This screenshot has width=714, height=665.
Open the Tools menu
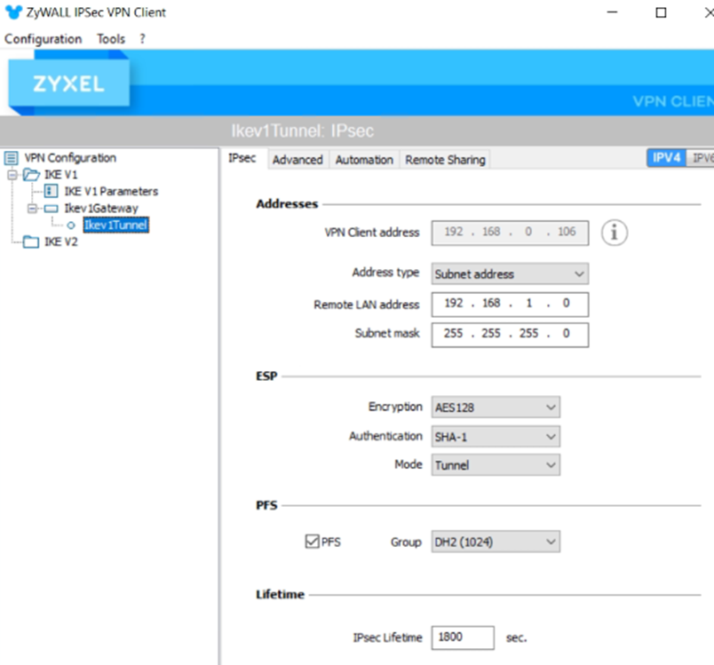111,39
